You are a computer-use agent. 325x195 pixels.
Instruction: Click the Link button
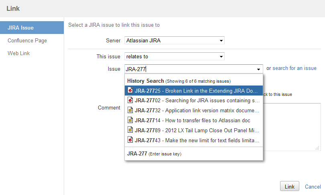tap(290, 187)
